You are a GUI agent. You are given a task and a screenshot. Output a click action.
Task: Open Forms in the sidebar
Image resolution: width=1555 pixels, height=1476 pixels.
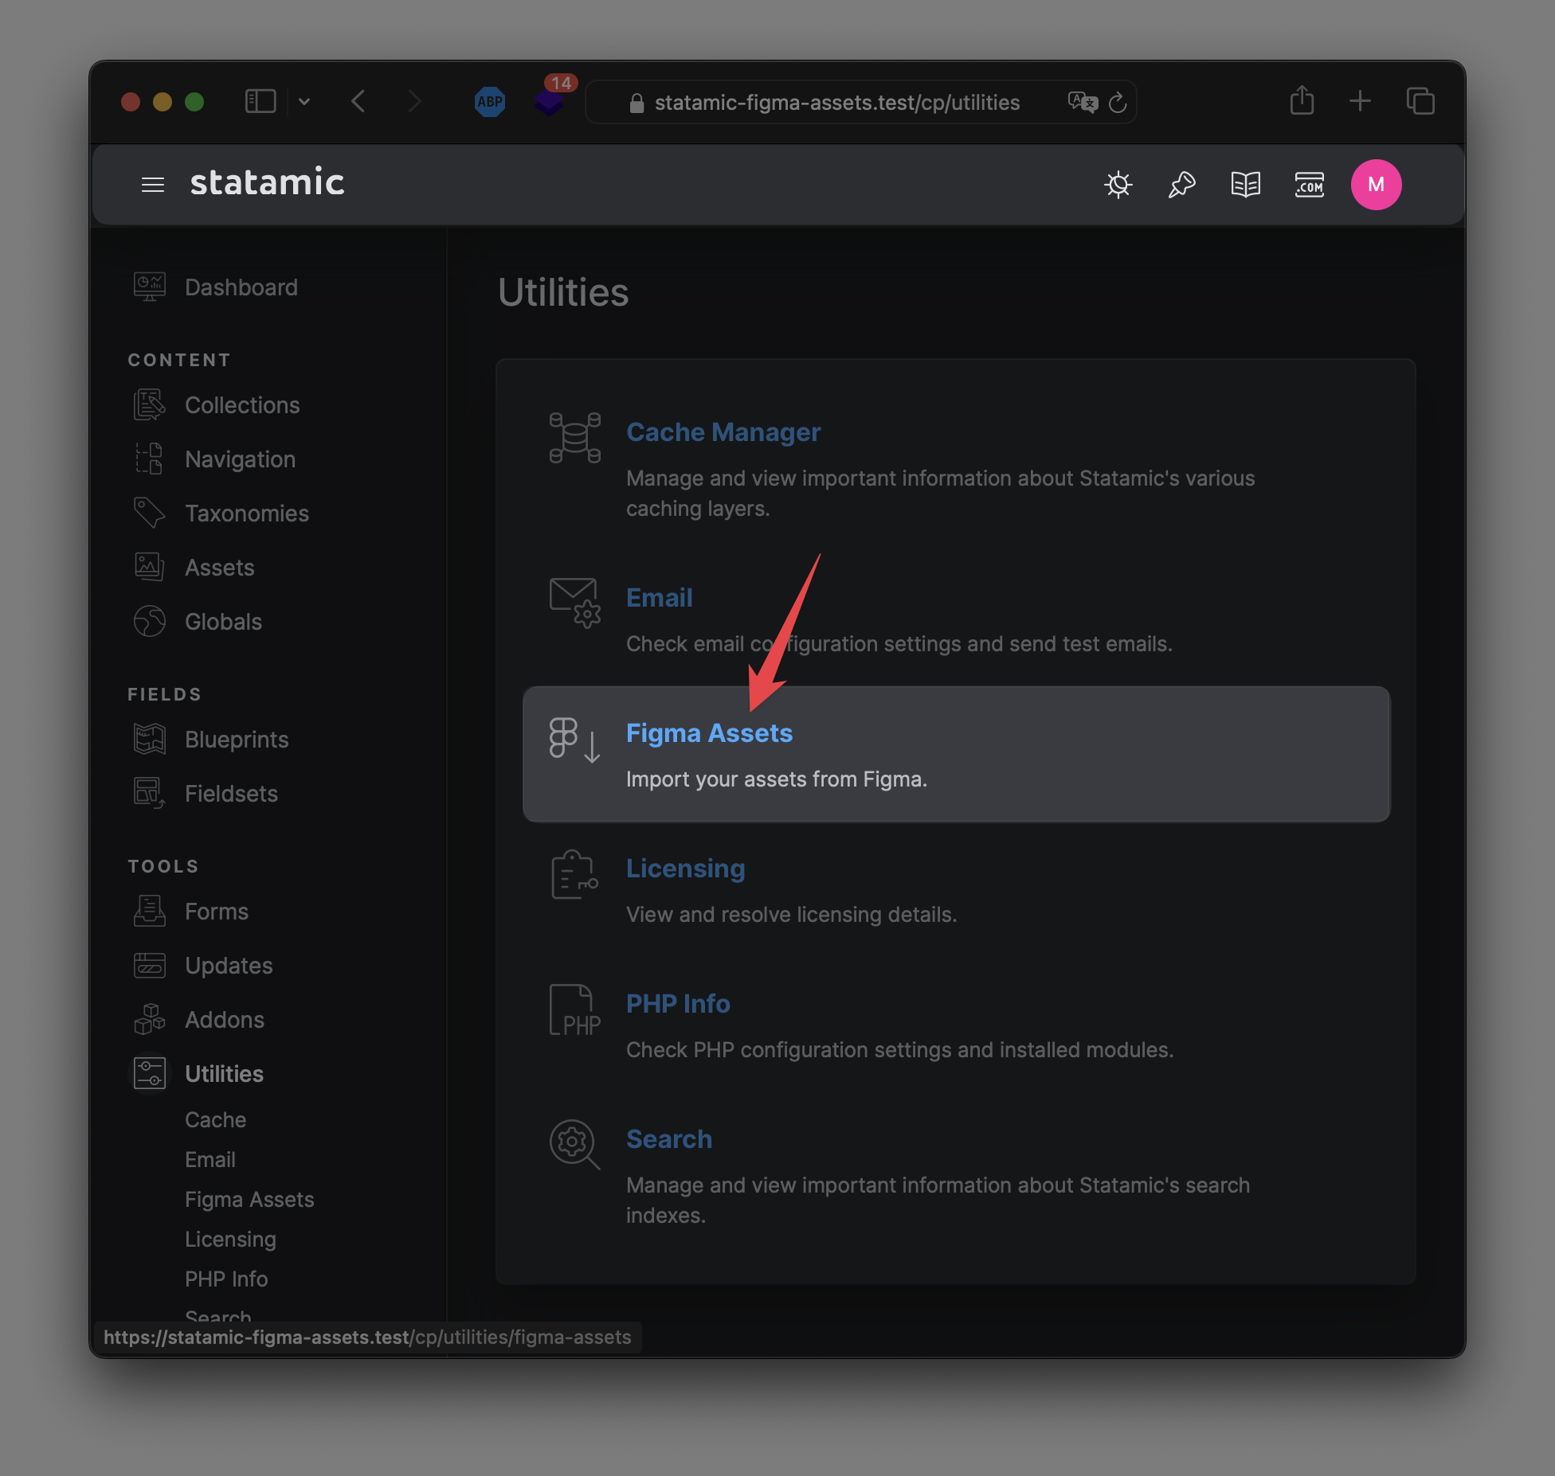[x=217, y=912]
